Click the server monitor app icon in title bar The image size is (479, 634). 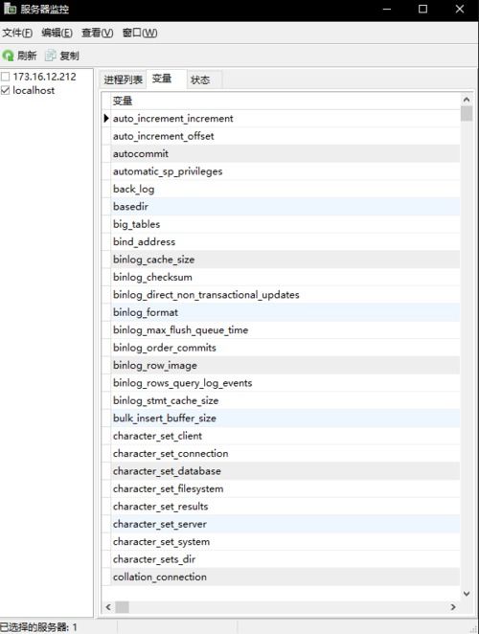(10, 9)
